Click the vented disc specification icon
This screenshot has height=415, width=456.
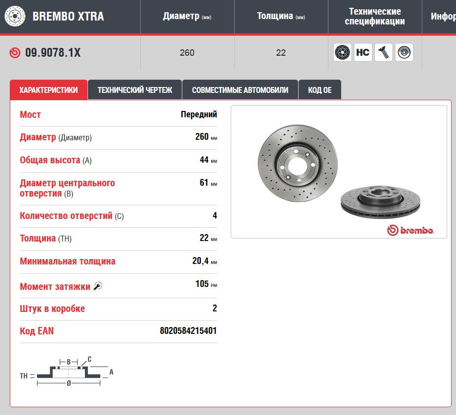[x=404, y=52]
